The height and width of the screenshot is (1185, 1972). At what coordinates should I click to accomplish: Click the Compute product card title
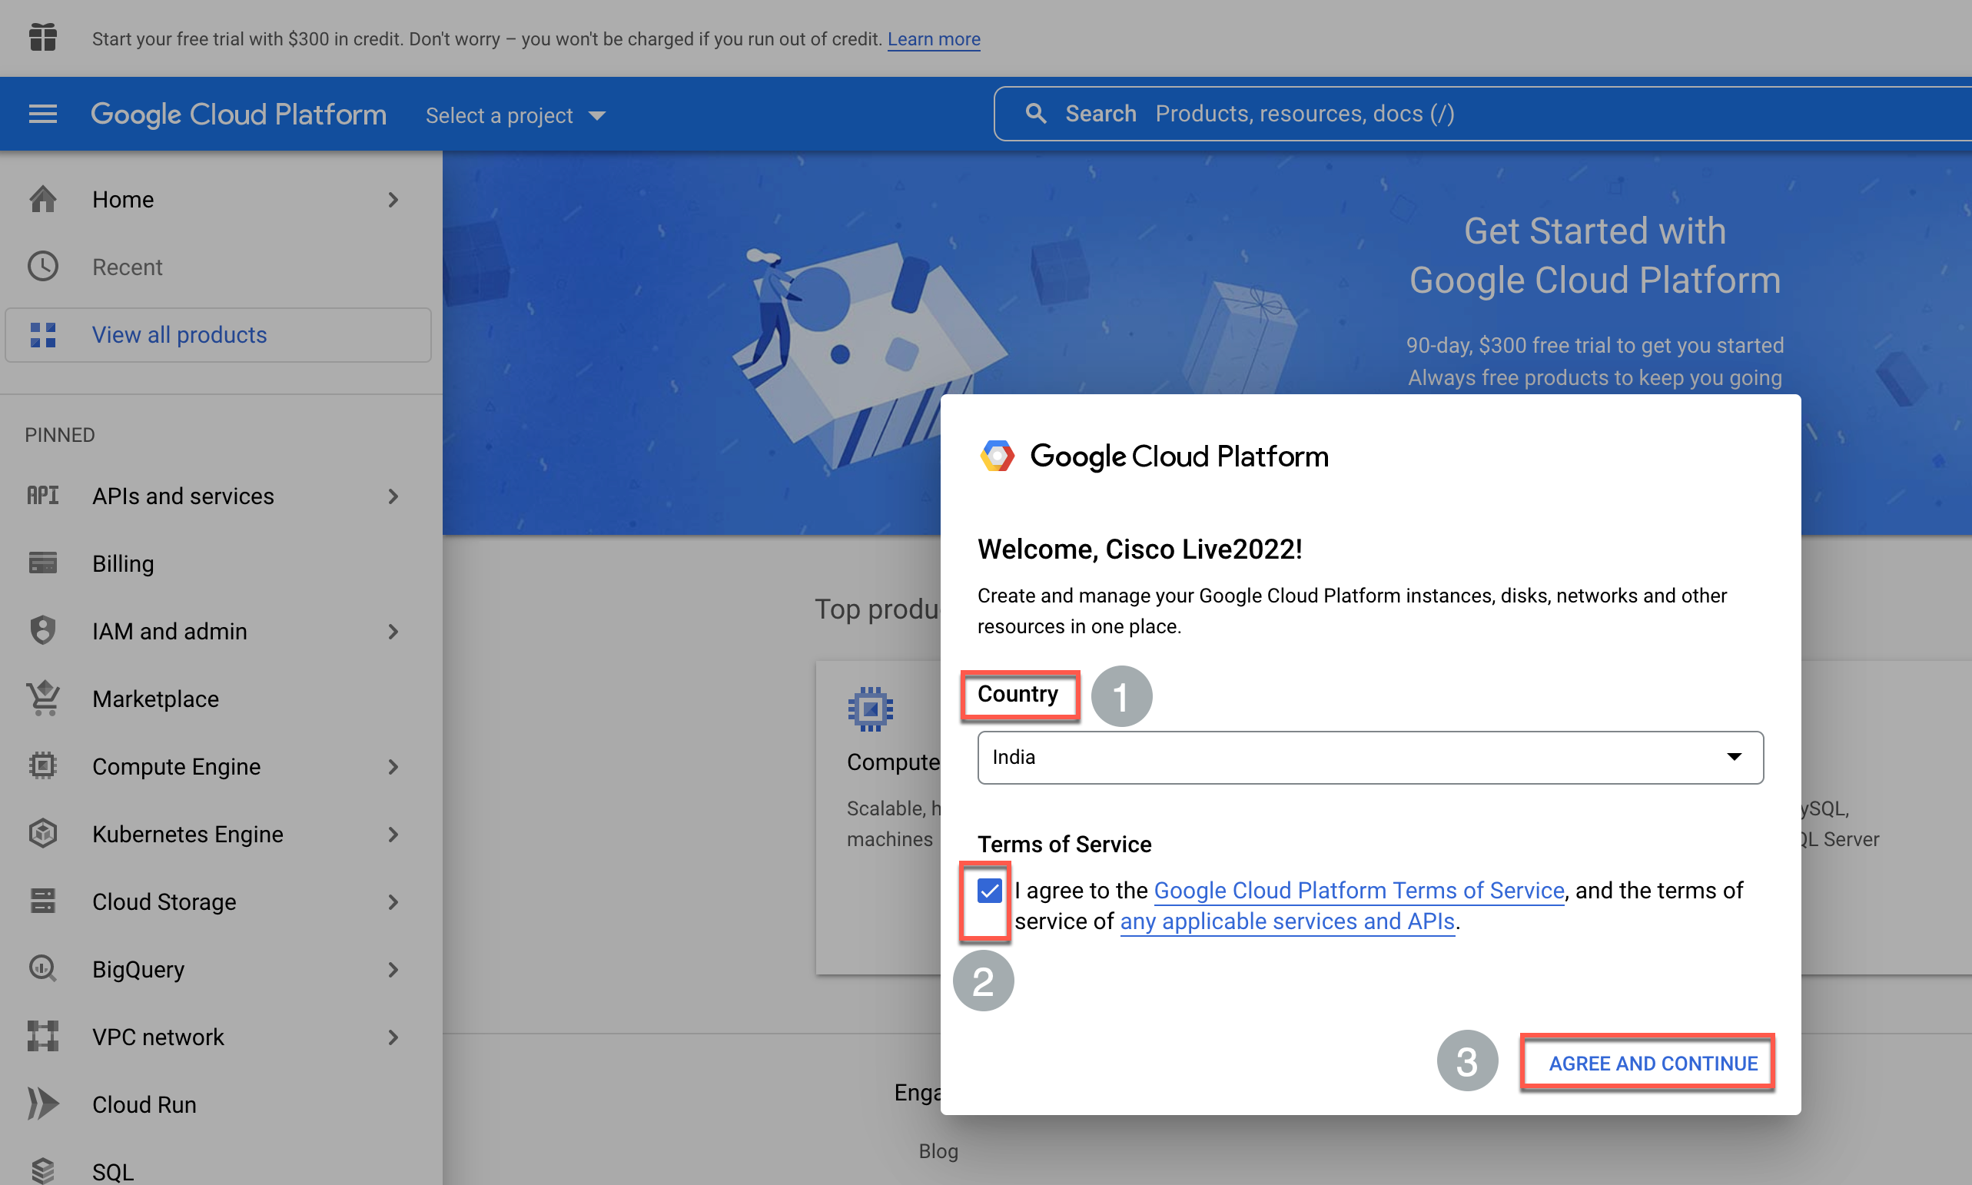coord(893,762)
